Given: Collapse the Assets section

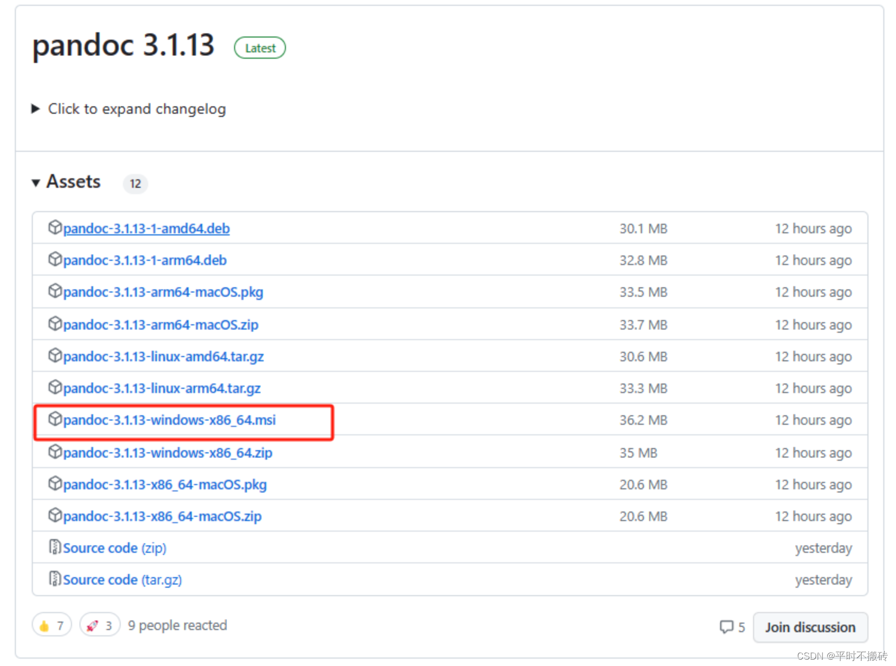Looking at the screenshot, I should coord(36,182).
